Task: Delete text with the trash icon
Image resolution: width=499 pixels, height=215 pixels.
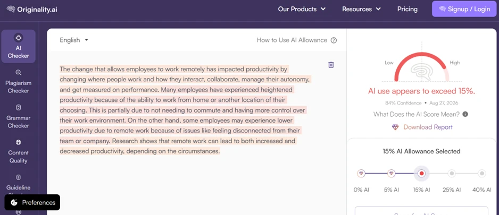Action: [x=331, y=65]
